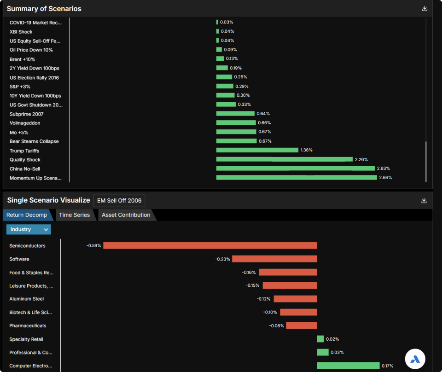Viewport: 442px width, 372px height.
Task: Click the Computer Electro... industry label
Action: click(31, 366)
